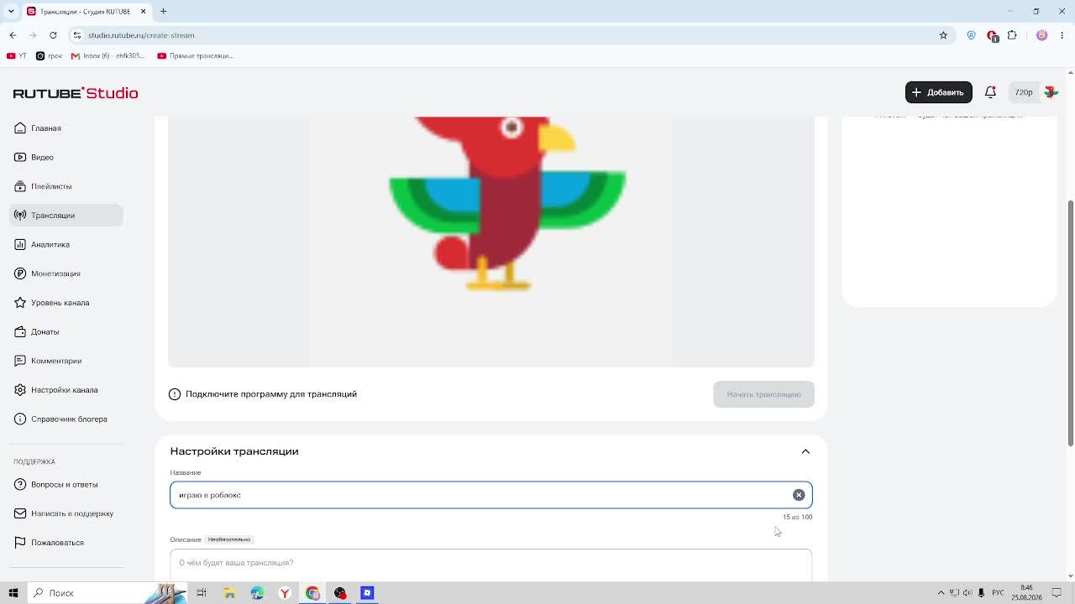Click the disabled Начать трансляцию button
Image resolution: width=1075 pixels, height=604 pixels.
click(763, 394)
